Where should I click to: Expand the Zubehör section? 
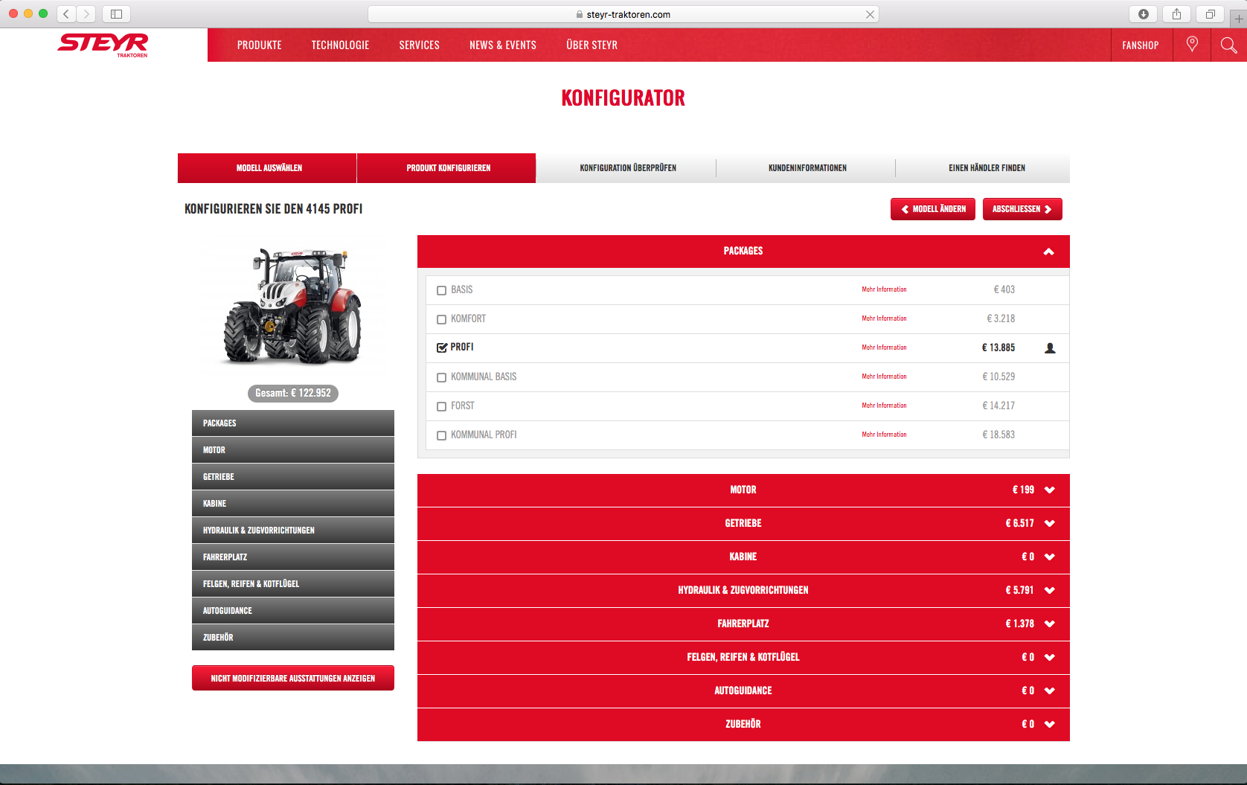click(x=743, y=724)
